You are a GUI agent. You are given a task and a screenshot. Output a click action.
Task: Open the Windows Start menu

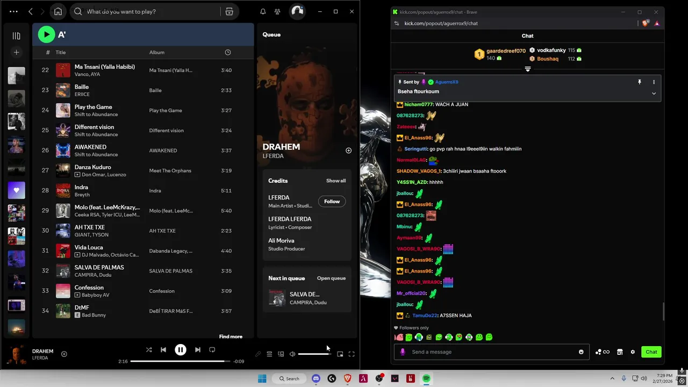click(262, 378)
